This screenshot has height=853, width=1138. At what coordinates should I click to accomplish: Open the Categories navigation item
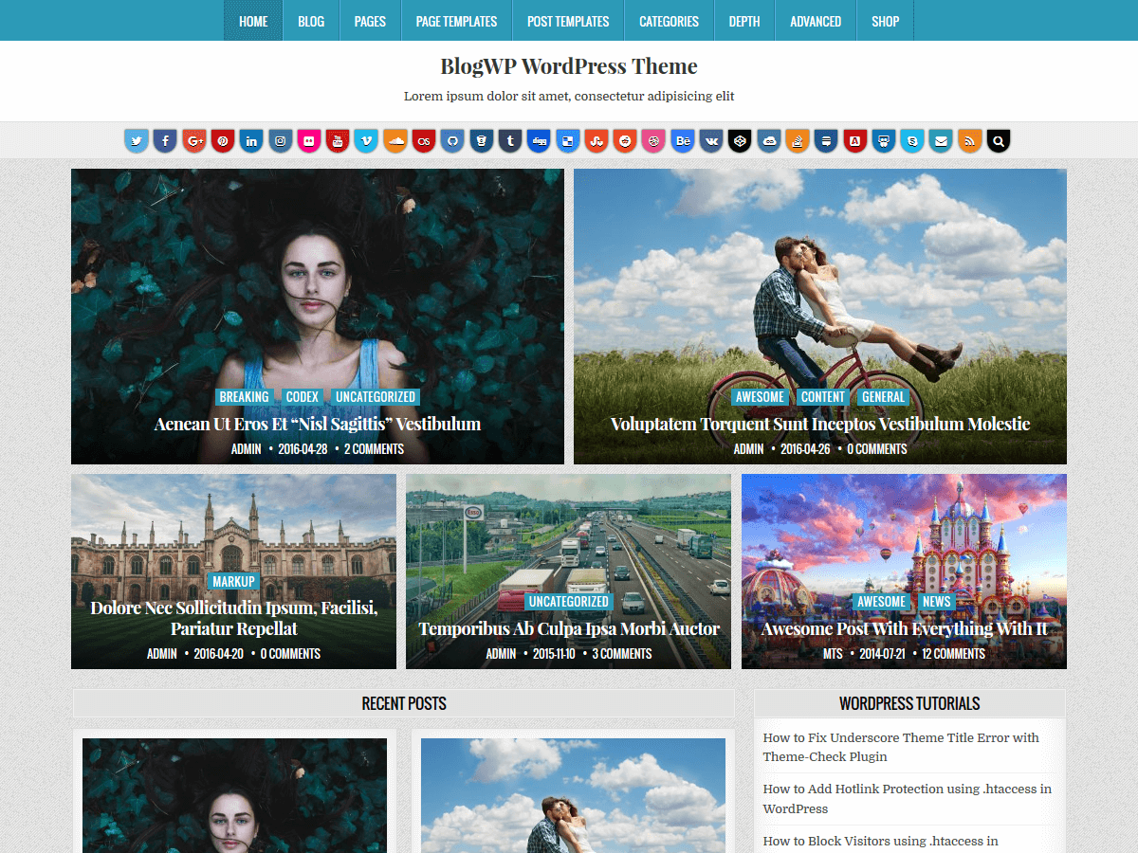point(669,21)
